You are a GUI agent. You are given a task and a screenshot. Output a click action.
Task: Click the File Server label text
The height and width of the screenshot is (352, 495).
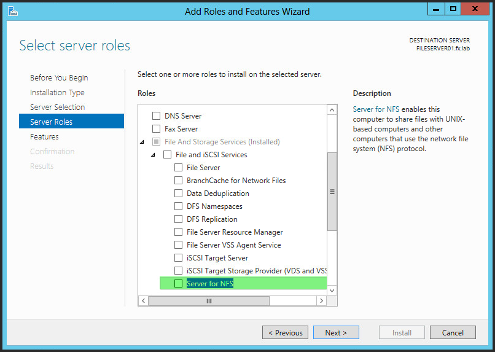pos(203,167)
